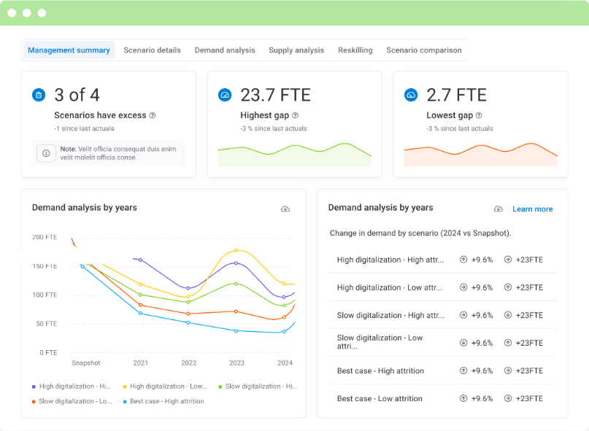Click the green Highest gap sparkline chart

coord(294,155)
